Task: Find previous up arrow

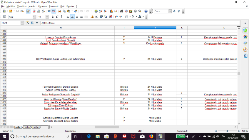Action: pyautogui.click(x=179, y=11)
